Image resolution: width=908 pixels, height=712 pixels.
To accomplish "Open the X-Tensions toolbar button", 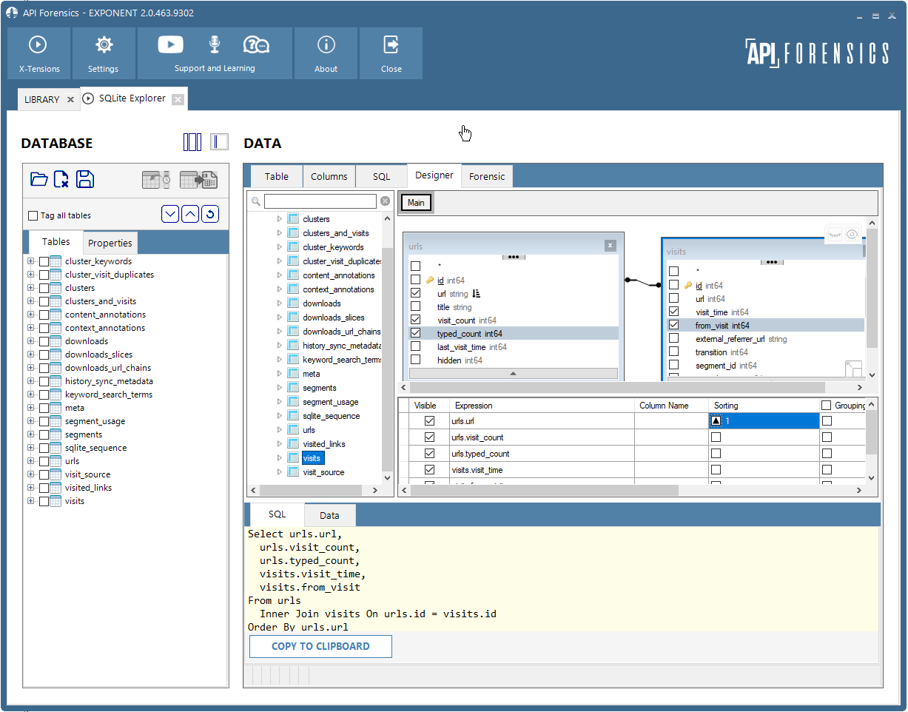I will (39, 53).
